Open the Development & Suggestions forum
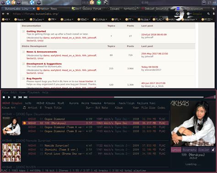 (44, 64)
